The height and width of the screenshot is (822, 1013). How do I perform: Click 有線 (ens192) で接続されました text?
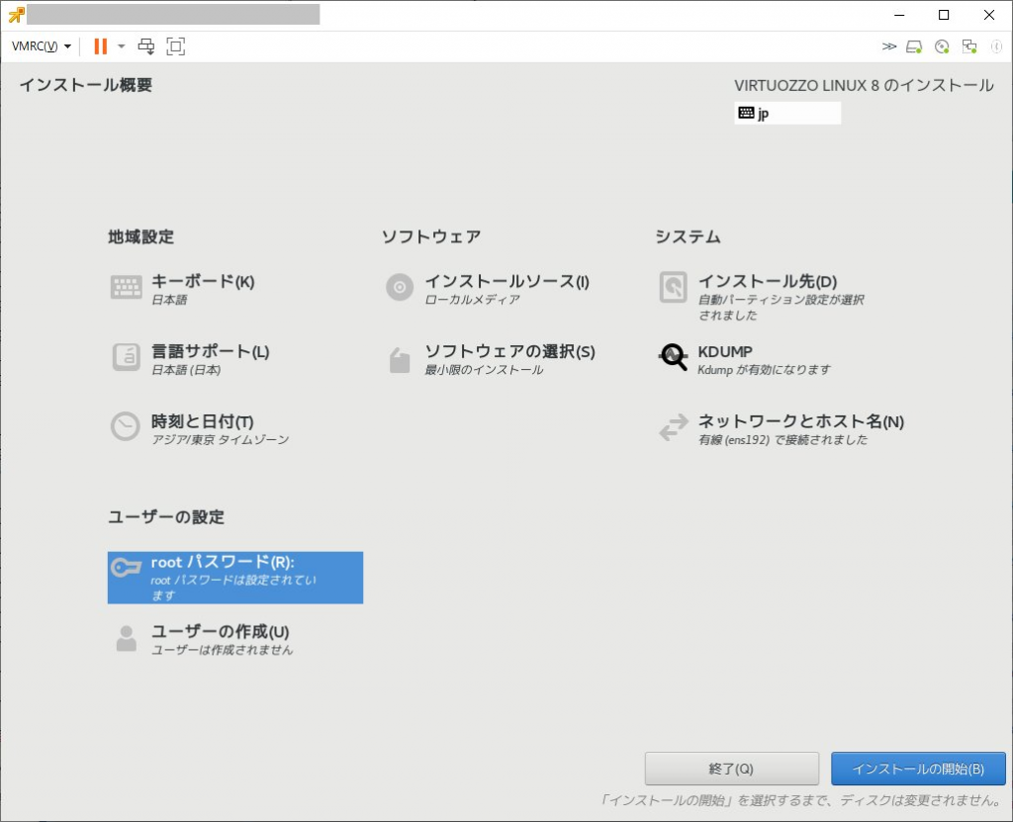pos(783,439)
